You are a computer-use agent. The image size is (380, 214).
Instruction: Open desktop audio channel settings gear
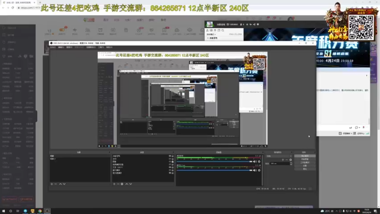click(x=259, y=162)
